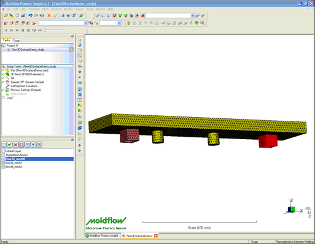The height and width of the screenshot is (244, 315).
Task: Click the green check layer icon
Action: pyautogui.click(x=10, y=145)
